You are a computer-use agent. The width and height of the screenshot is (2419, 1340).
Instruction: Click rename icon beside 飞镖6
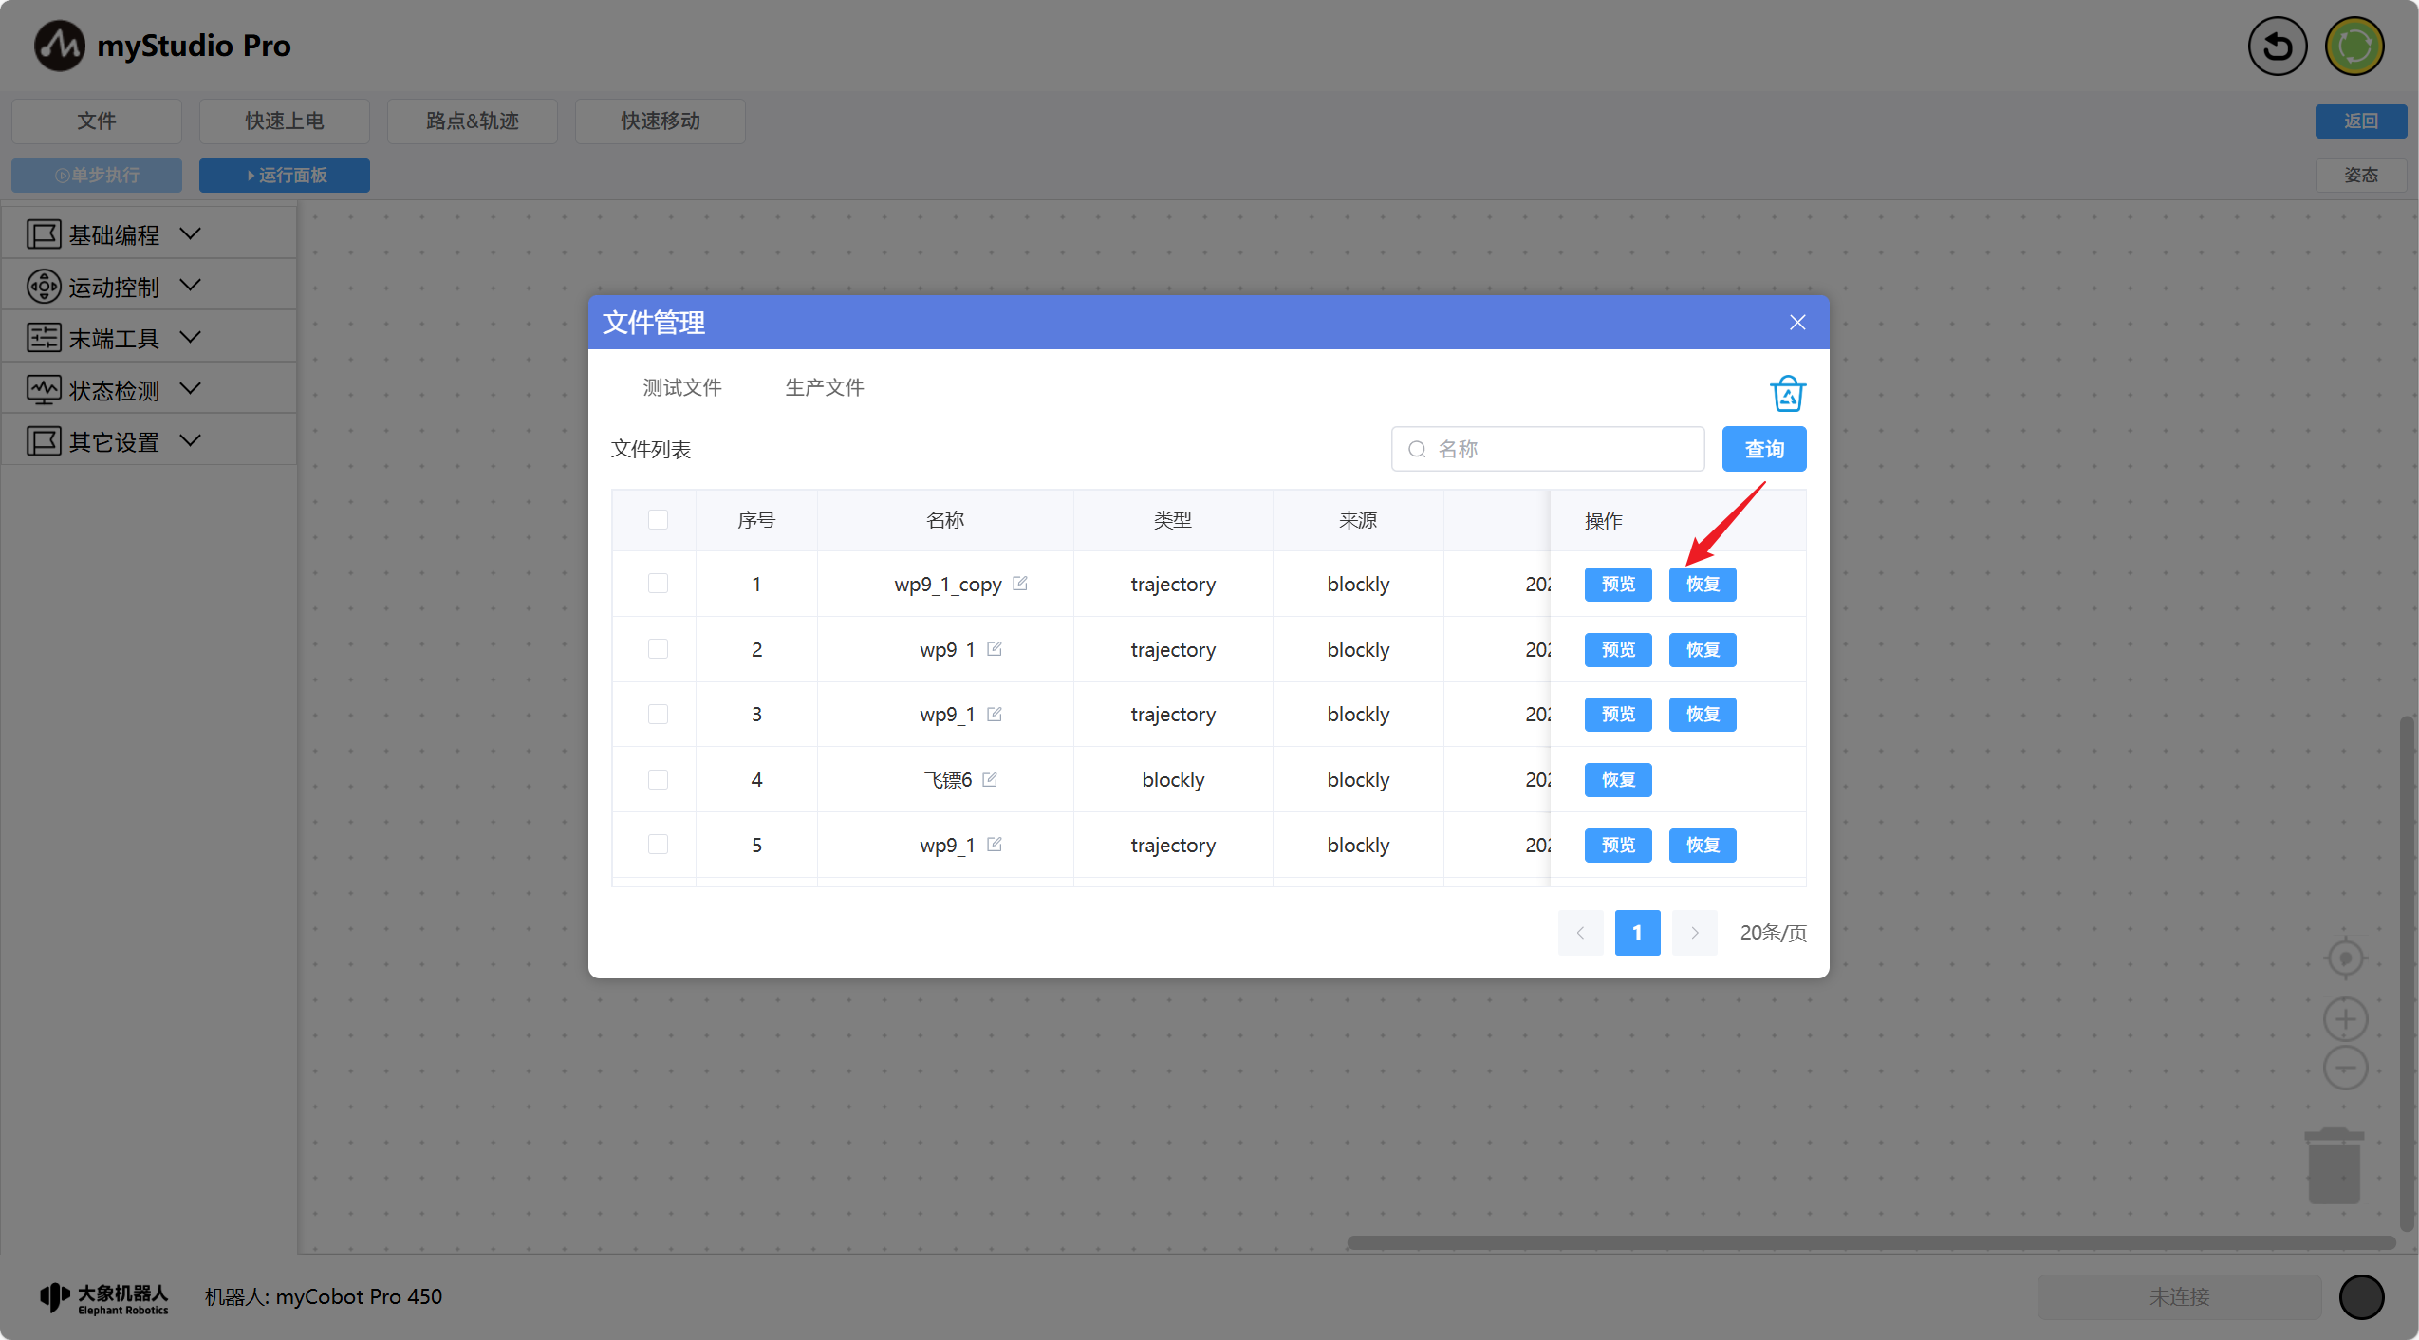pyautogui.click(x=990, y=779)
